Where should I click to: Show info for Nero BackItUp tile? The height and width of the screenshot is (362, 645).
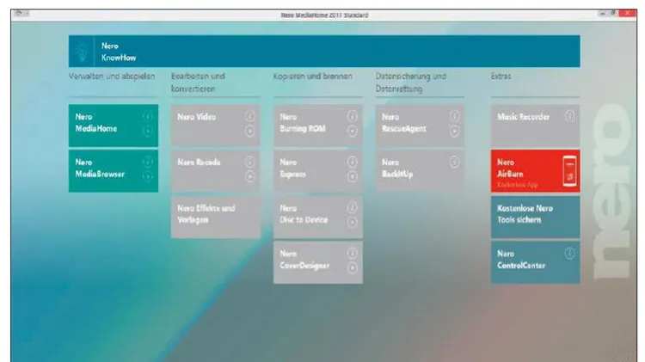pos(454,162)
